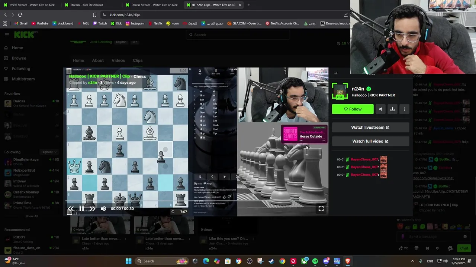Click the Follow button for n24n

353,109
